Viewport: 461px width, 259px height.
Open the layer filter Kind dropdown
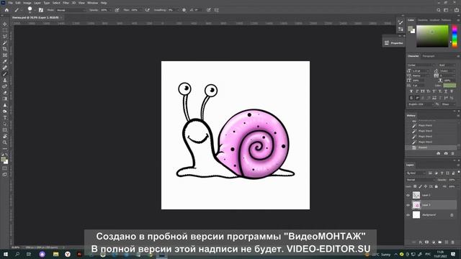tap(416, 173)
